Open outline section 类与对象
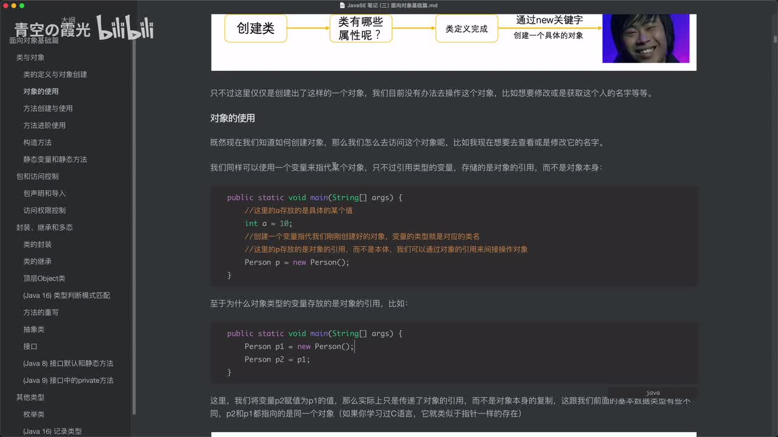The width and height of the screenshot is (778, 437). click(x=30, y=58)
